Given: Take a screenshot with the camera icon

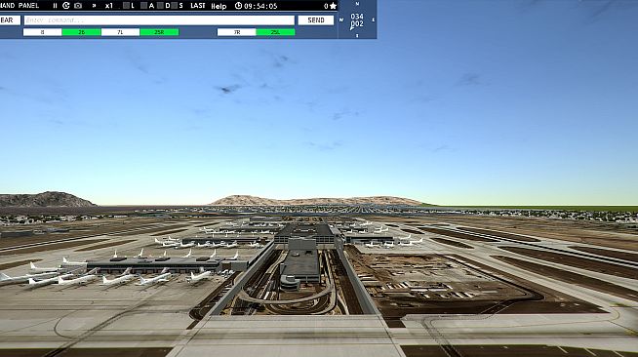Looking at the screenshot, I should point(78,6).
